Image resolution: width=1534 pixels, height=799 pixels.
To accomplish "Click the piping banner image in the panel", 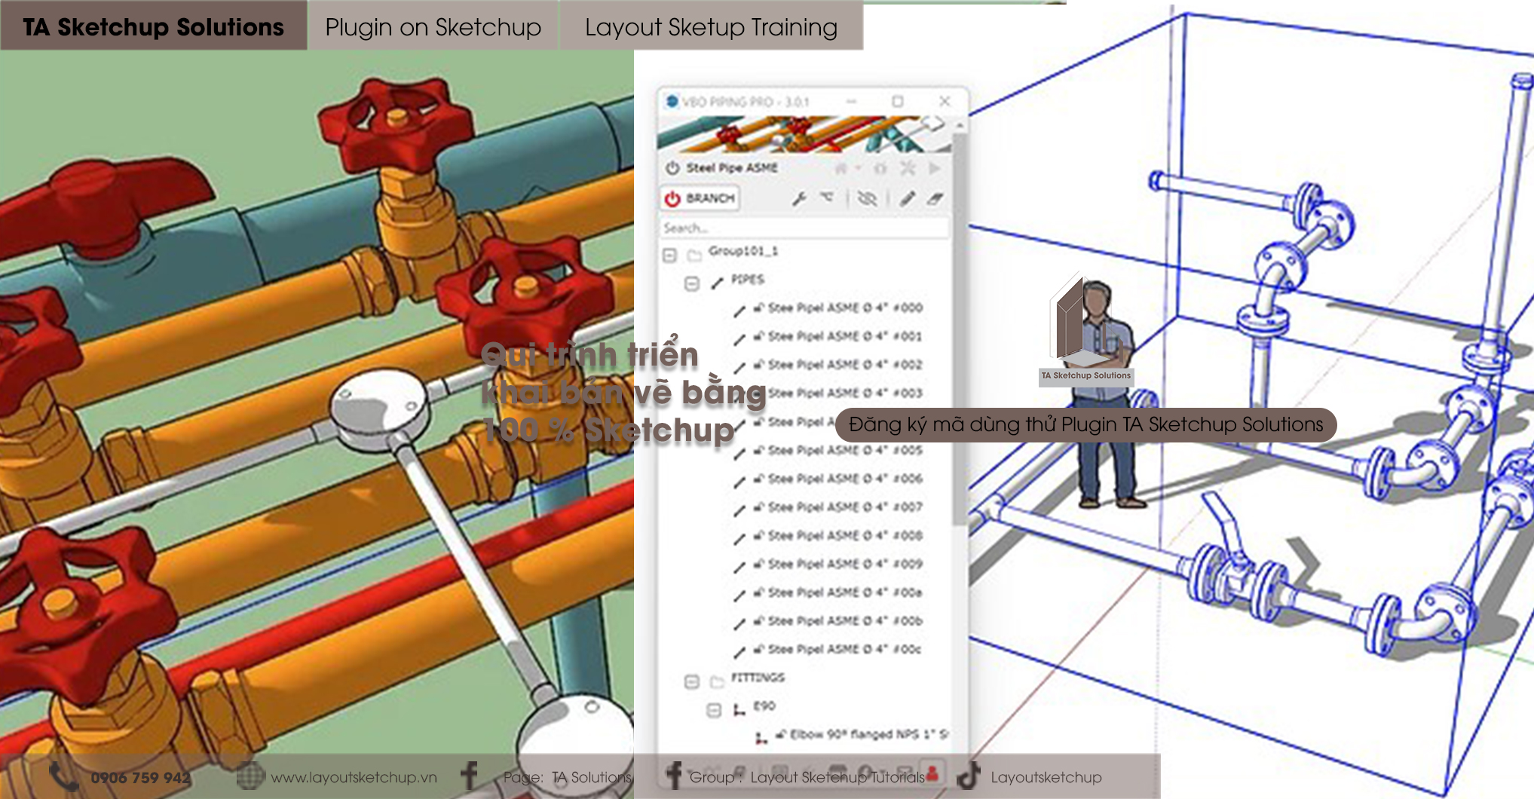I will [x=804, y=134].
